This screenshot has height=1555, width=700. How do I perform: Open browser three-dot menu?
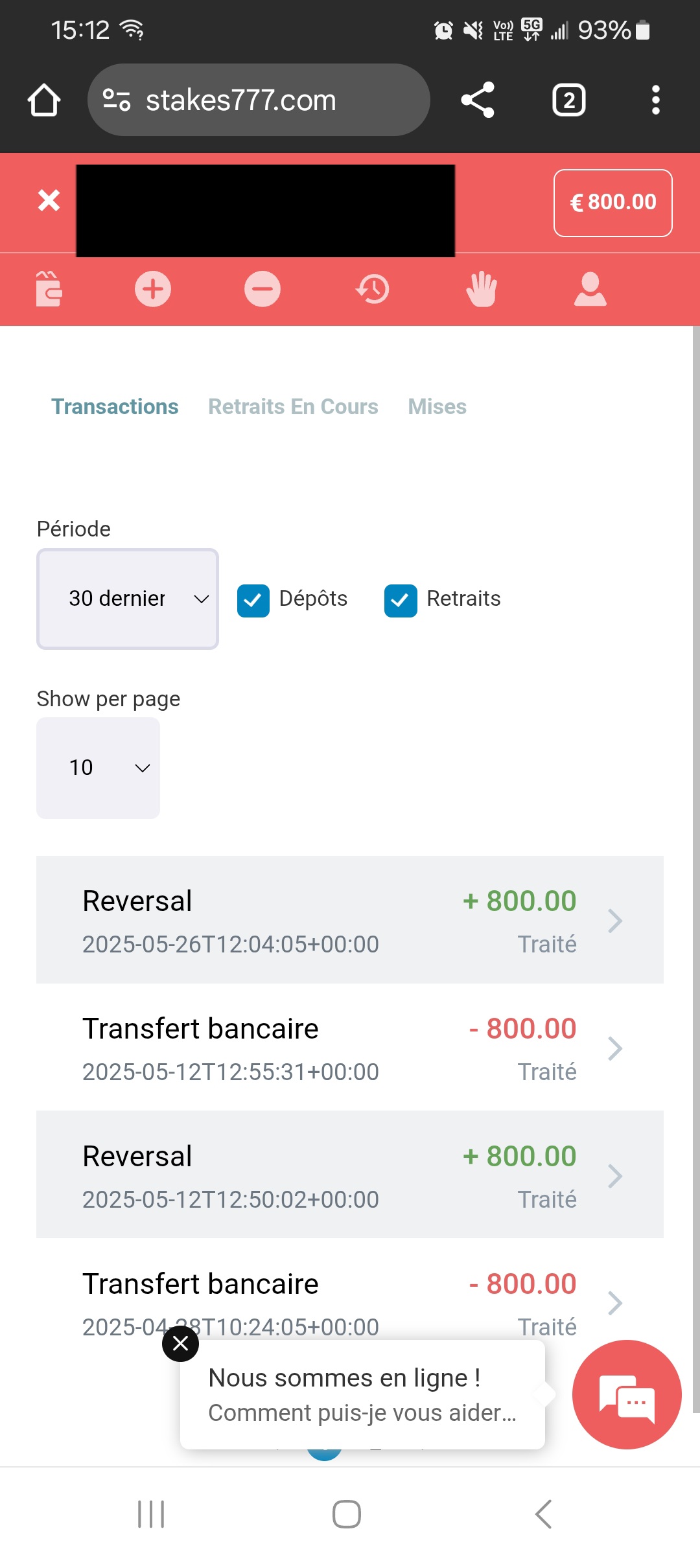pyautogui.click(x=656, y=100)
